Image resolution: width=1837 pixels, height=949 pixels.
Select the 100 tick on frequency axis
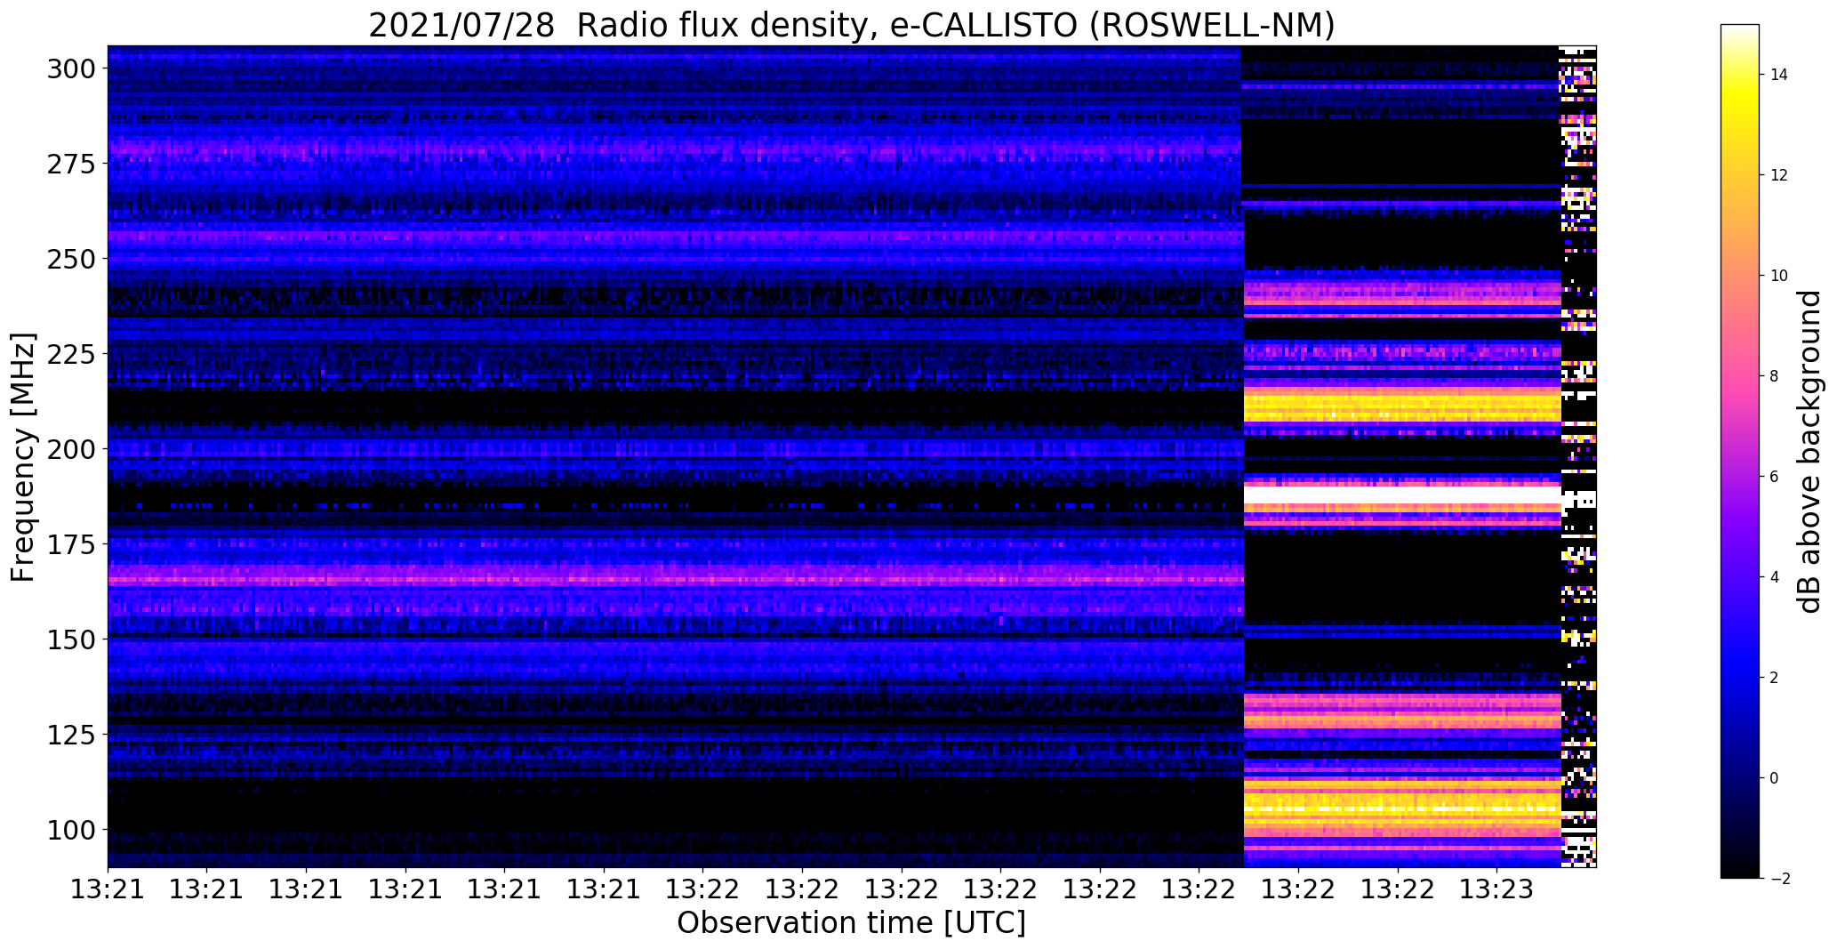(71, 830)
